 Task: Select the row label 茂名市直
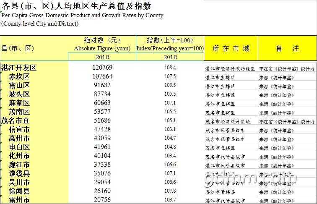pyautogui.click(x=16, y=120)
